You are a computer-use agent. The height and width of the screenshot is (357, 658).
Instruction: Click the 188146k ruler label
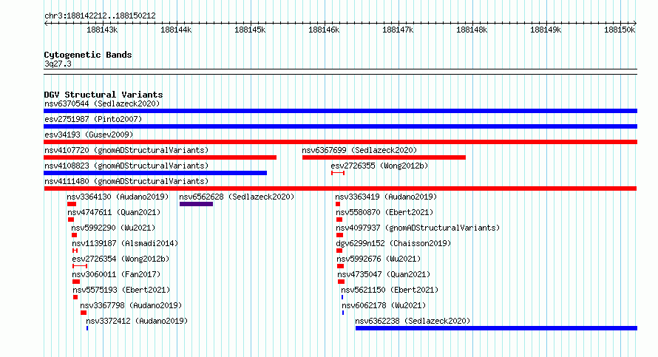click(x=324, y=30)
